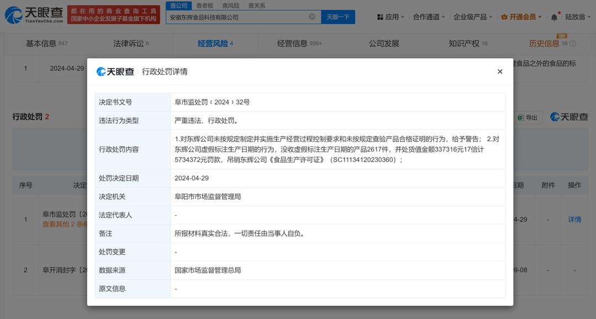The image size is (596, 319).
Task: Click the 违法行为类型 label cell
Action: 132,121
